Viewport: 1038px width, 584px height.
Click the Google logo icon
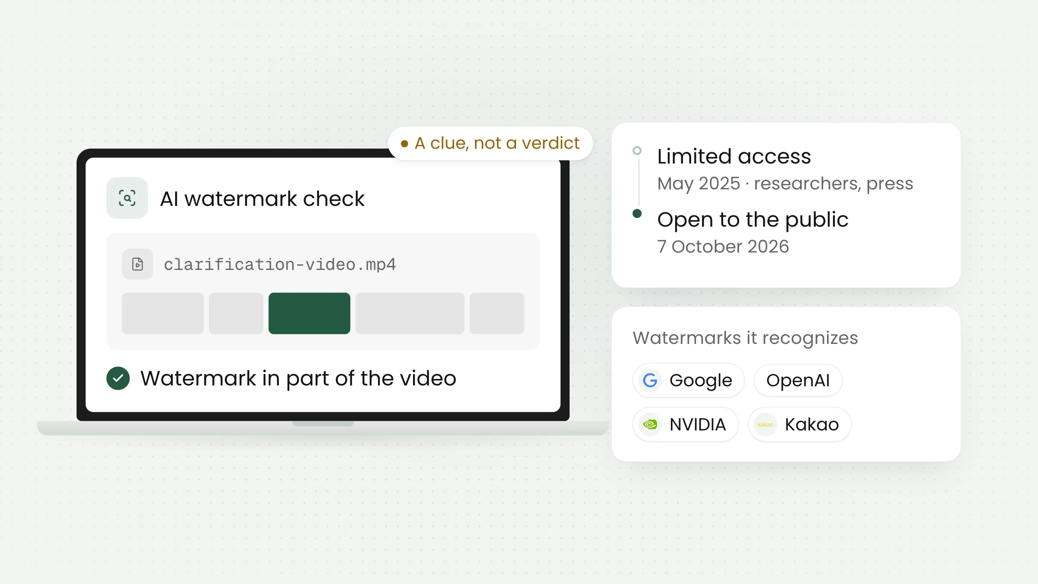point(650,380)
